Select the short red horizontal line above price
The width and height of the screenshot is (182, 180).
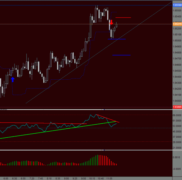(x=123, y=18)
